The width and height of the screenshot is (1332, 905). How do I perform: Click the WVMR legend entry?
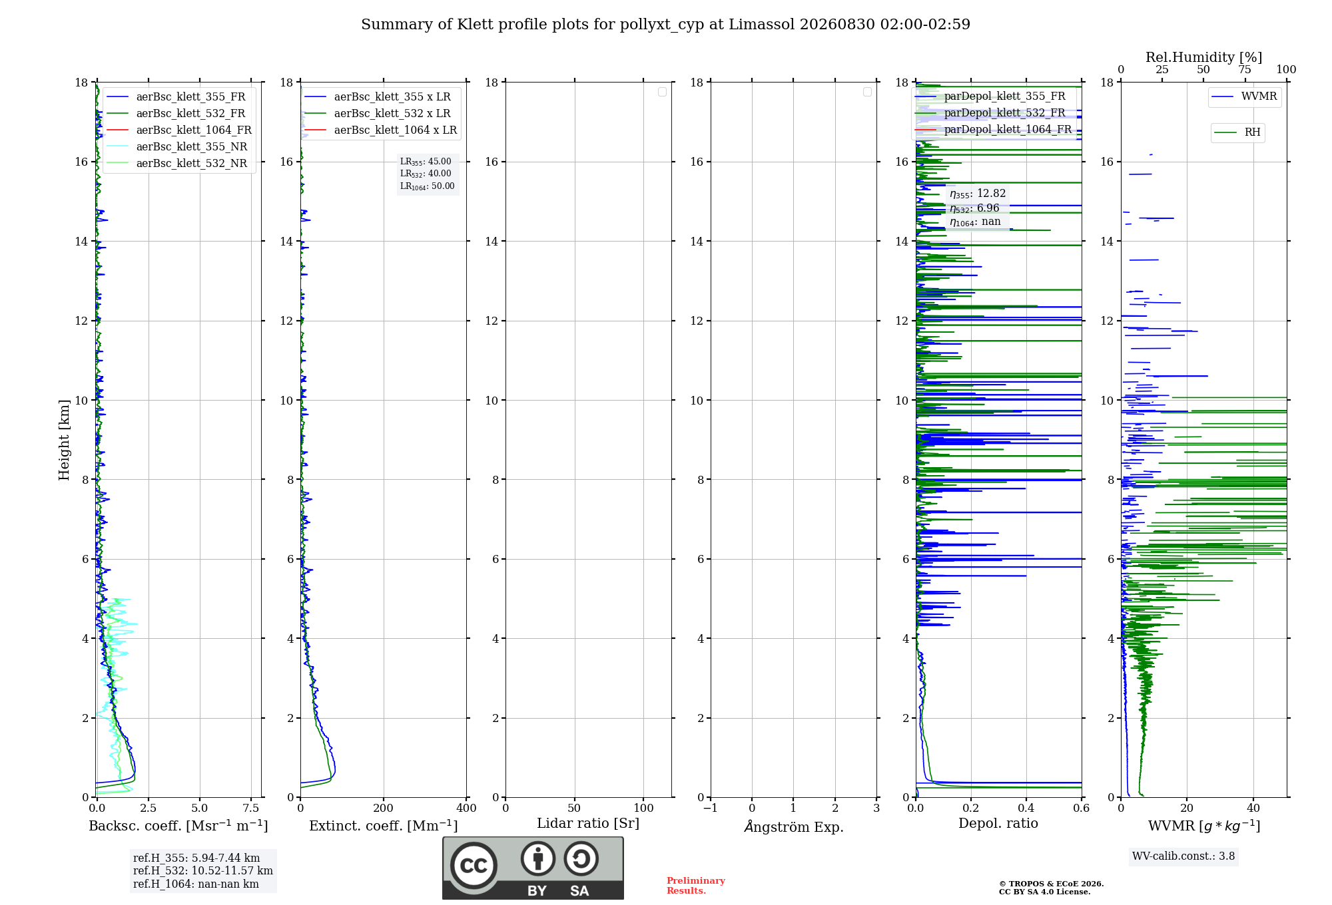point(1245,96)
